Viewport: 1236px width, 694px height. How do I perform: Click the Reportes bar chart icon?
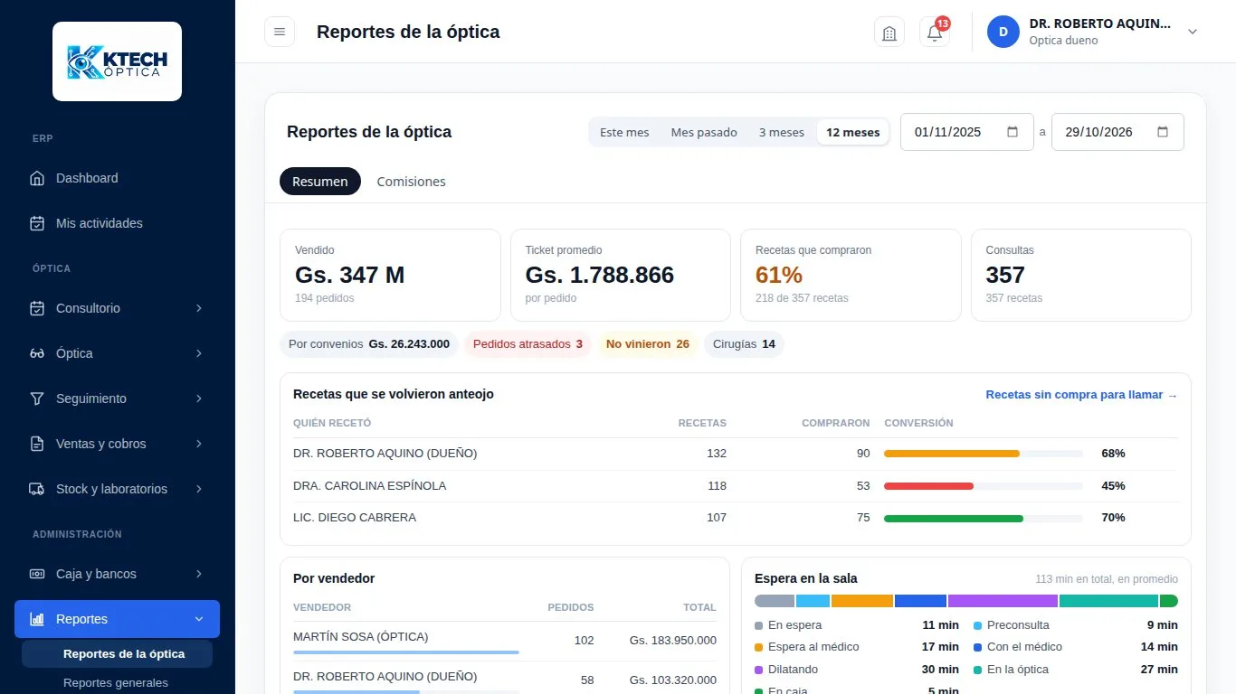click(x=37, y=619)
